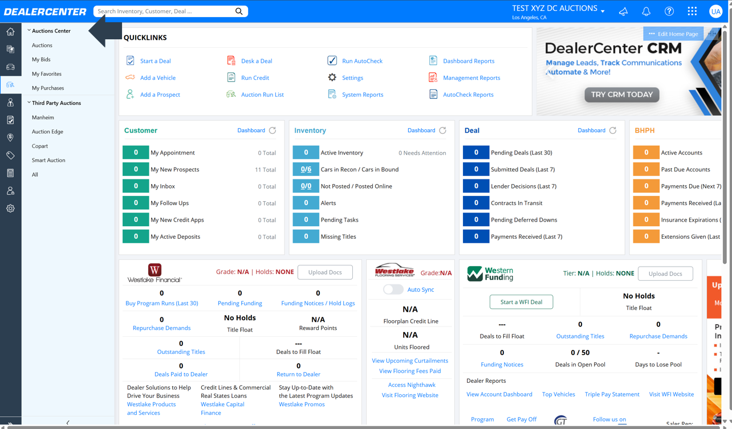Open the View Upcoming Curtailments link
The height and width of the screenshot is (429, 732).
tap(410, 361)
